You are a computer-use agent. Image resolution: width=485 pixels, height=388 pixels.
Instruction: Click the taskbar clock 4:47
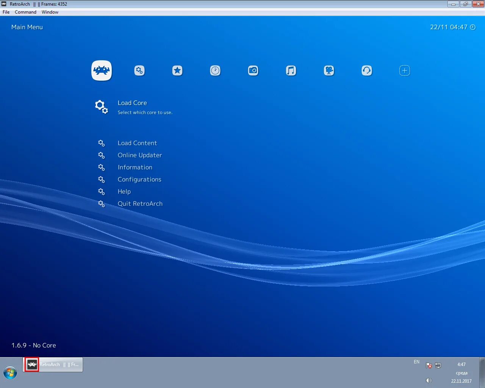point(462,365)
